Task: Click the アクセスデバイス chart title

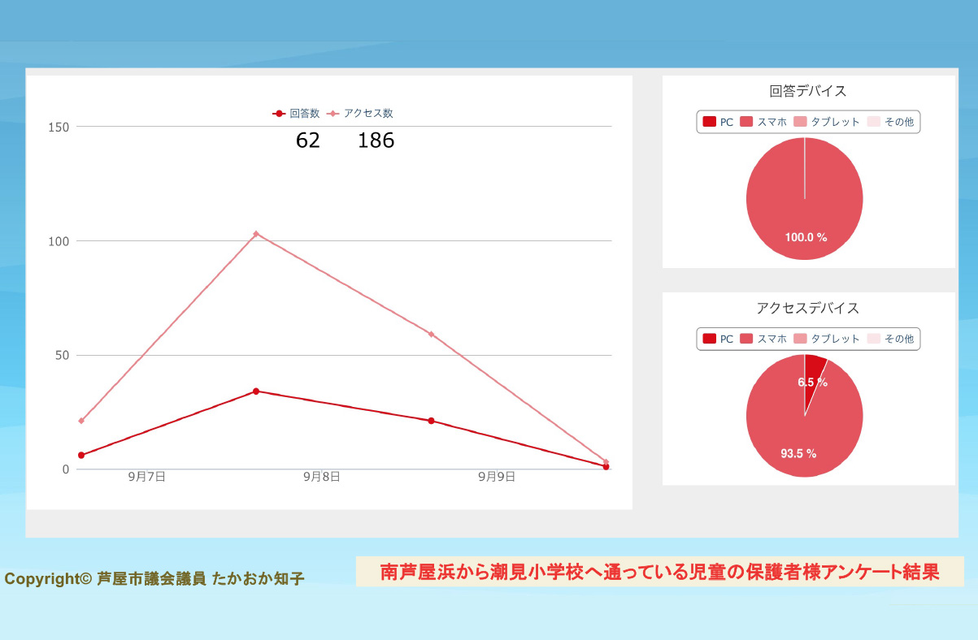Action: point(807,308)
